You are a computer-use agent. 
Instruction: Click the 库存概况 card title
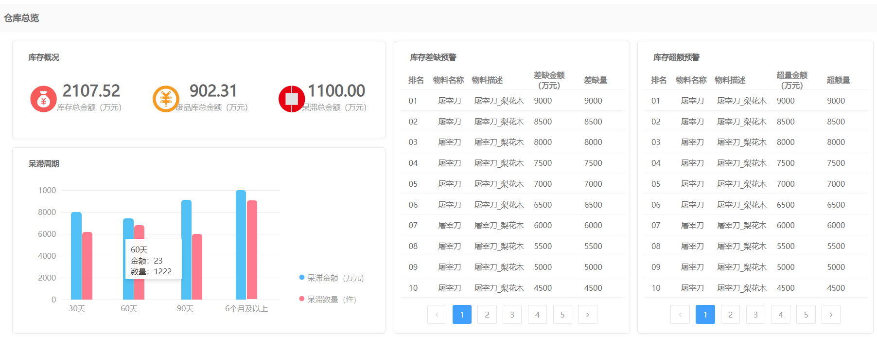click(44, 57)
